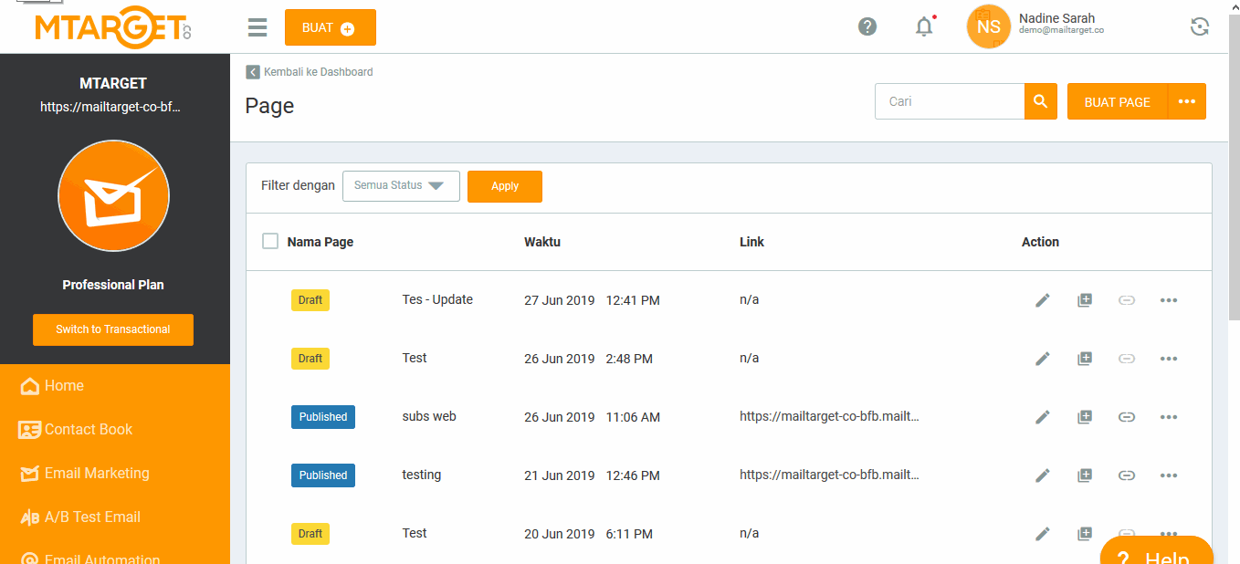Open more actions for the "Test" draft page

(1169, 358)
